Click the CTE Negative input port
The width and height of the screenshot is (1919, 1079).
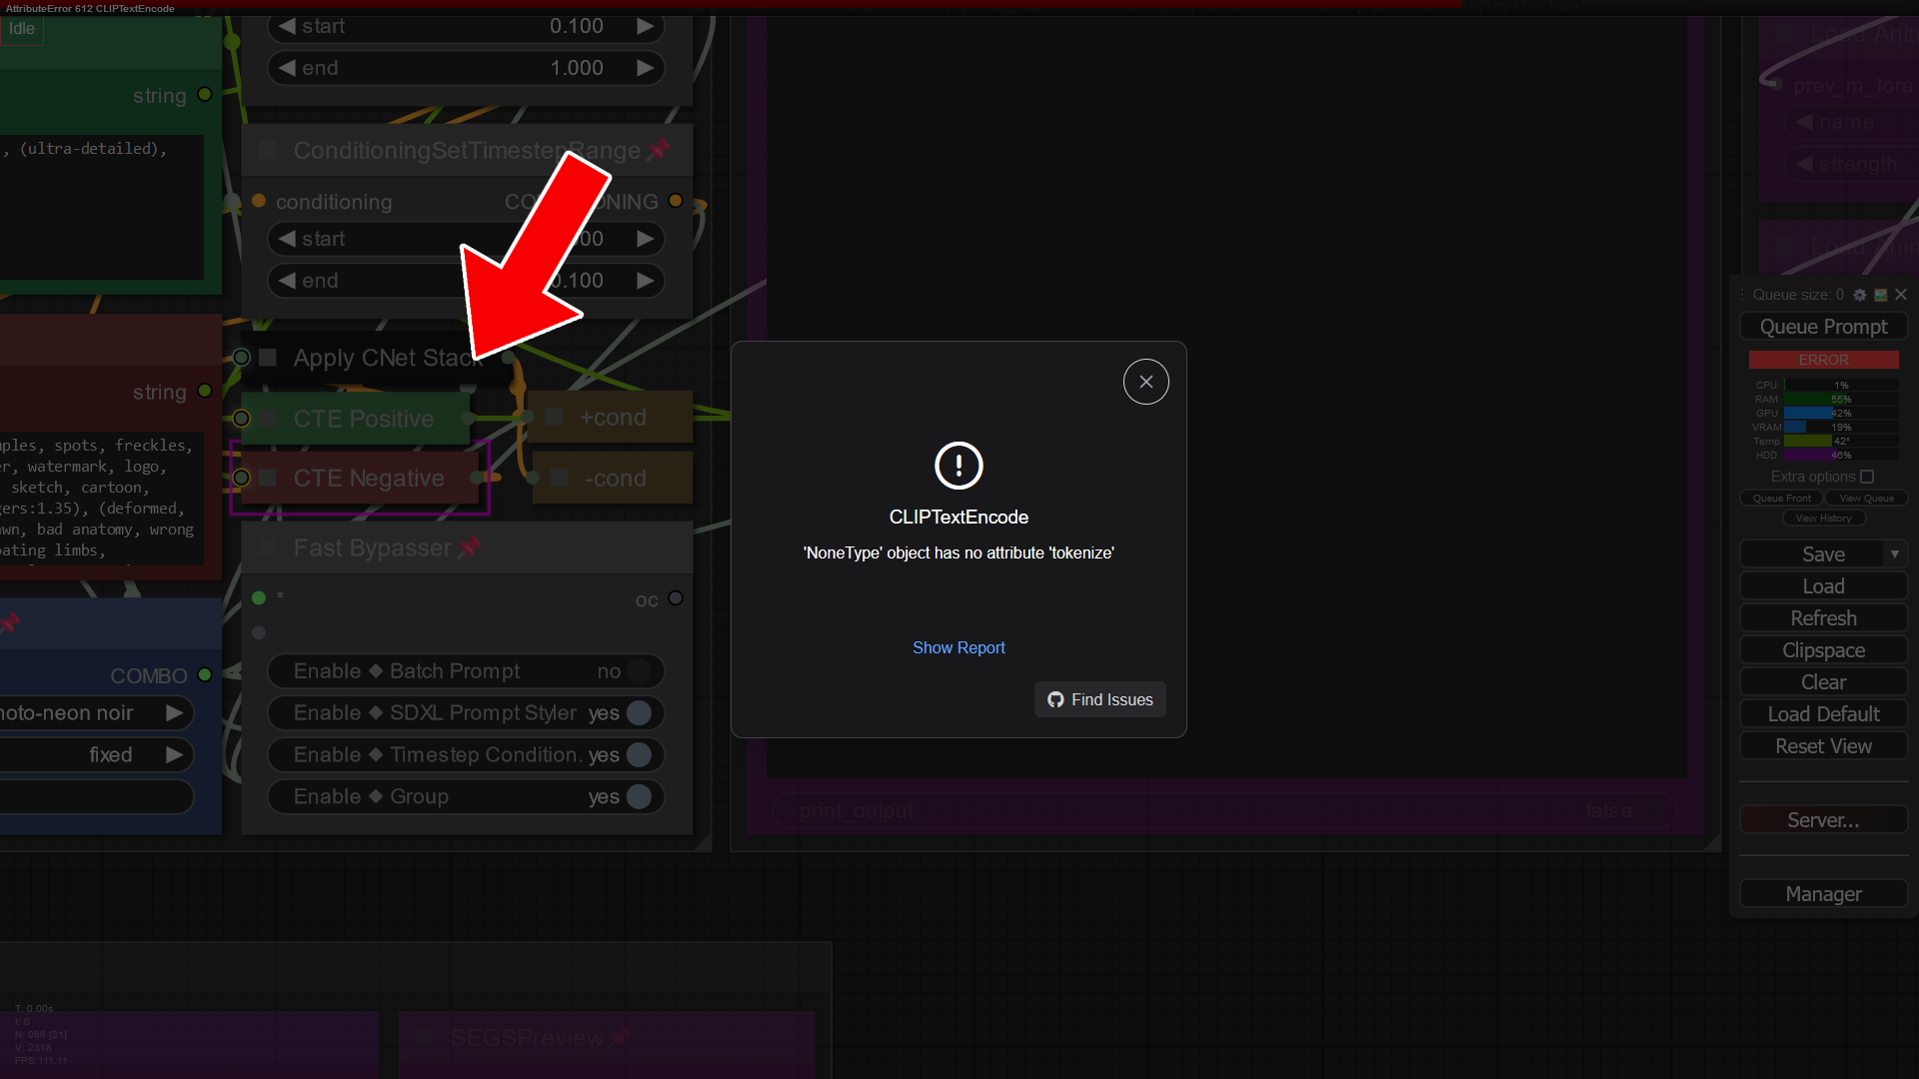click(x=241, y=479)
